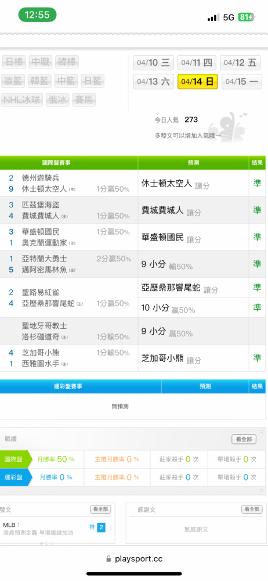The image size is (268, 581).
Task: Open the MLB post arrow chevron
Action: coord(110,529)
